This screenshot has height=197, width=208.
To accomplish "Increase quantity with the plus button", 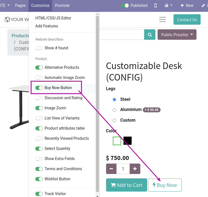I will point(135,169).
